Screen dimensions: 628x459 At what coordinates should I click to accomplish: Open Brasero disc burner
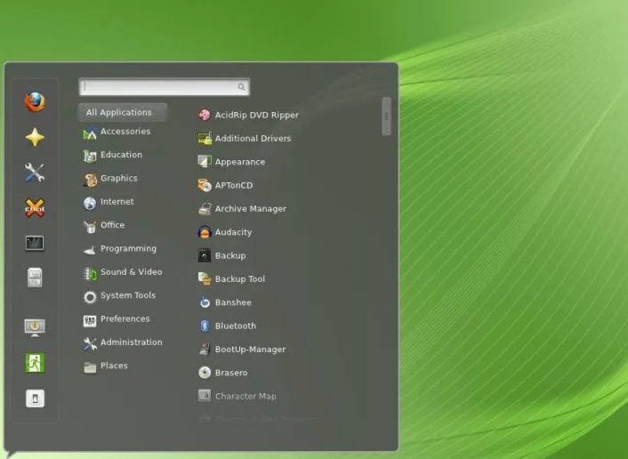(223, 373)
